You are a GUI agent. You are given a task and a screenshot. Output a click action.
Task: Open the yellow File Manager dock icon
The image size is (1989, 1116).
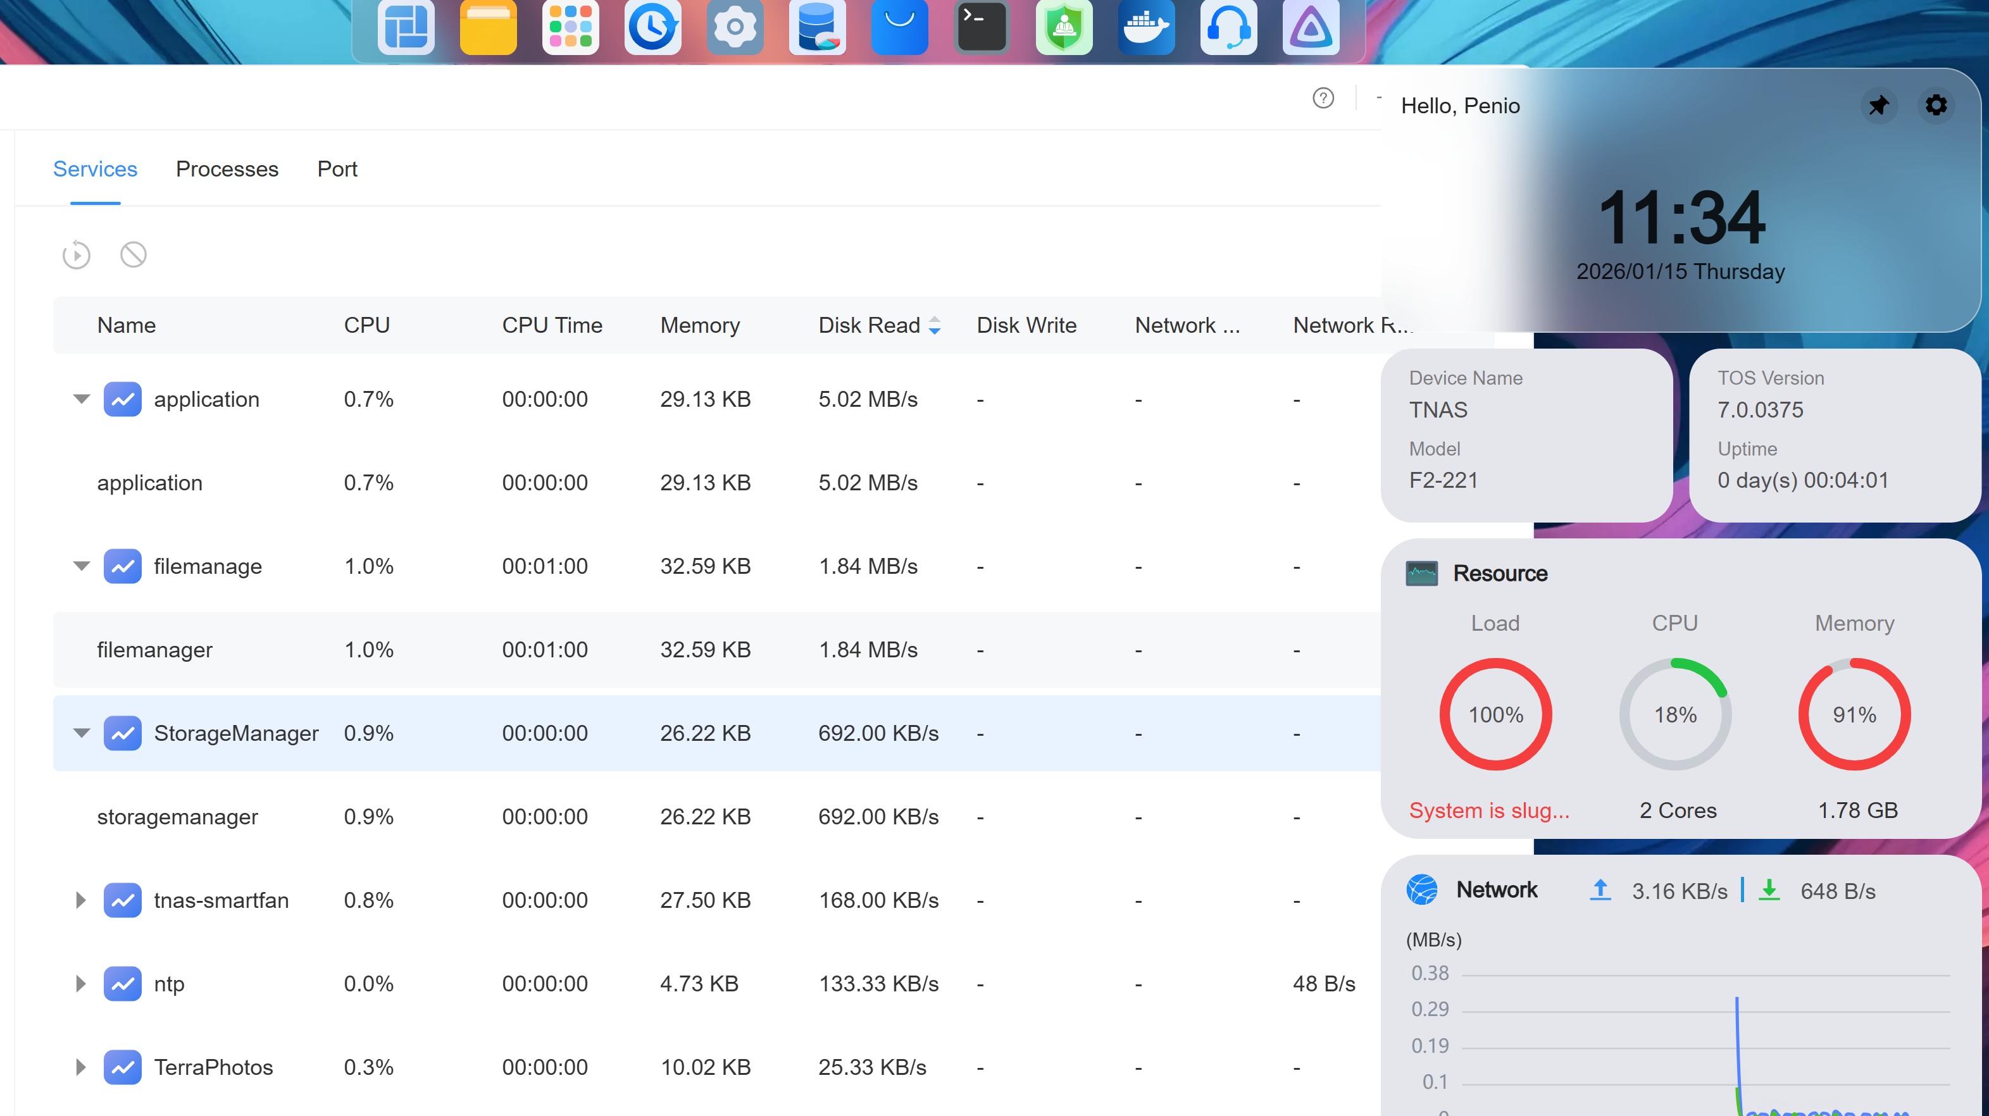click(x=488, y=28)
